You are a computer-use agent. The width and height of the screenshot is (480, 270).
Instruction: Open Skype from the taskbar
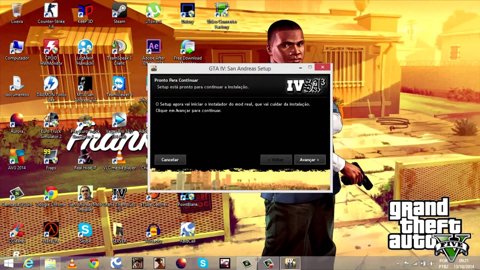point(203,263)
